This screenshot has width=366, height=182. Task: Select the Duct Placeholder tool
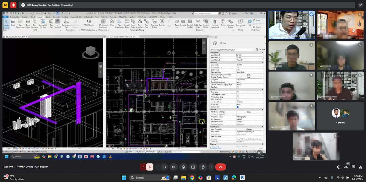click(x=20, y=24)
